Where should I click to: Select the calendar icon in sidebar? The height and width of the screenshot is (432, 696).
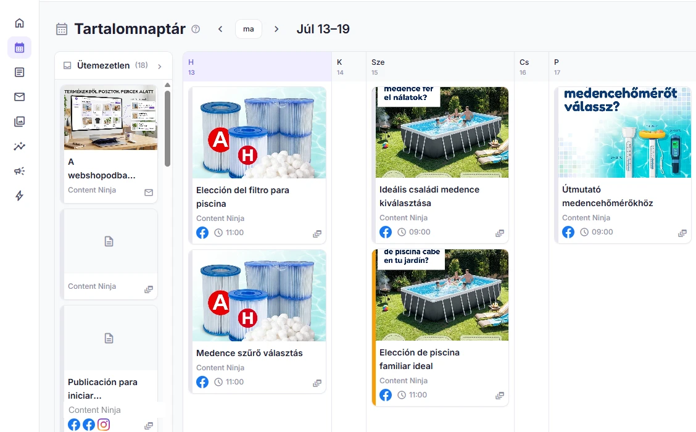pos(20,48)
